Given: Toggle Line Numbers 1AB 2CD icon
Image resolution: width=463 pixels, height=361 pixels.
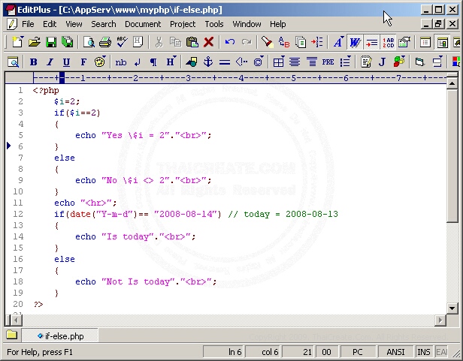Looking at the screenshot, I should 388,42.
